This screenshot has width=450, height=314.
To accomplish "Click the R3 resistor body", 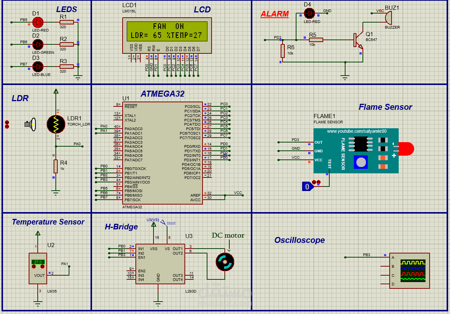I will 67,67.
